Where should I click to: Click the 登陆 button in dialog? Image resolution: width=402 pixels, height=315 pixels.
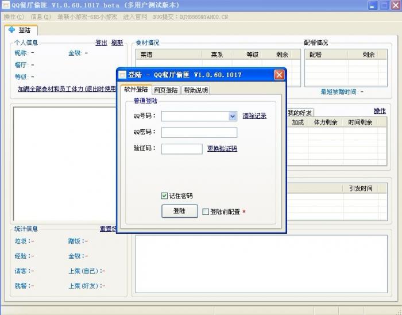(179, 211)
